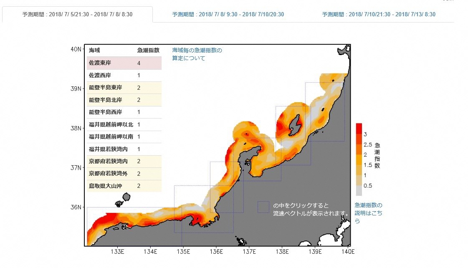
Task: Click 福井県越前岬以北 row in table
Action: pos(124,124)
